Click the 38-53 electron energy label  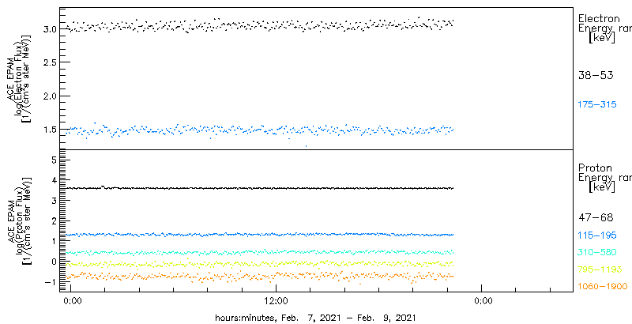(596, 76)
